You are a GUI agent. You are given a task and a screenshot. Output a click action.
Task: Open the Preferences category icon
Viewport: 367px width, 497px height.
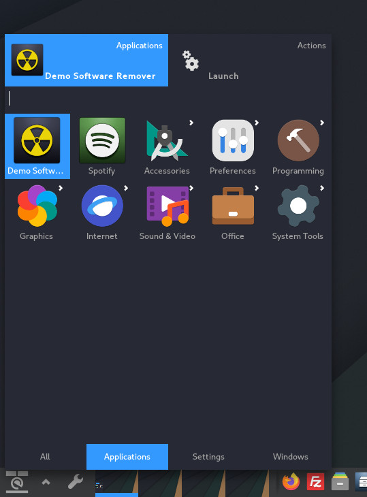233,140
